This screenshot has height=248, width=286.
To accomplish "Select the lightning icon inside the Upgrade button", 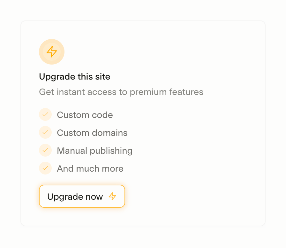I will pyautogui.click(x=112, y=197).
